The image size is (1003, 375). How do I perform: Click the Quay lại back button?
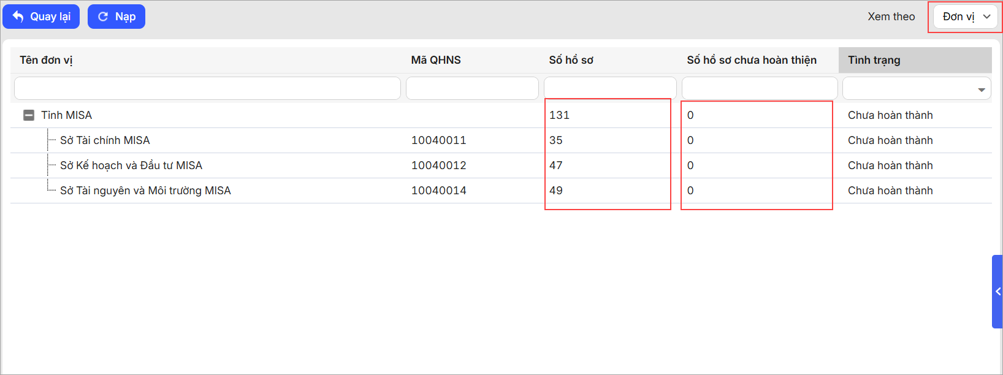click(41, 17)
